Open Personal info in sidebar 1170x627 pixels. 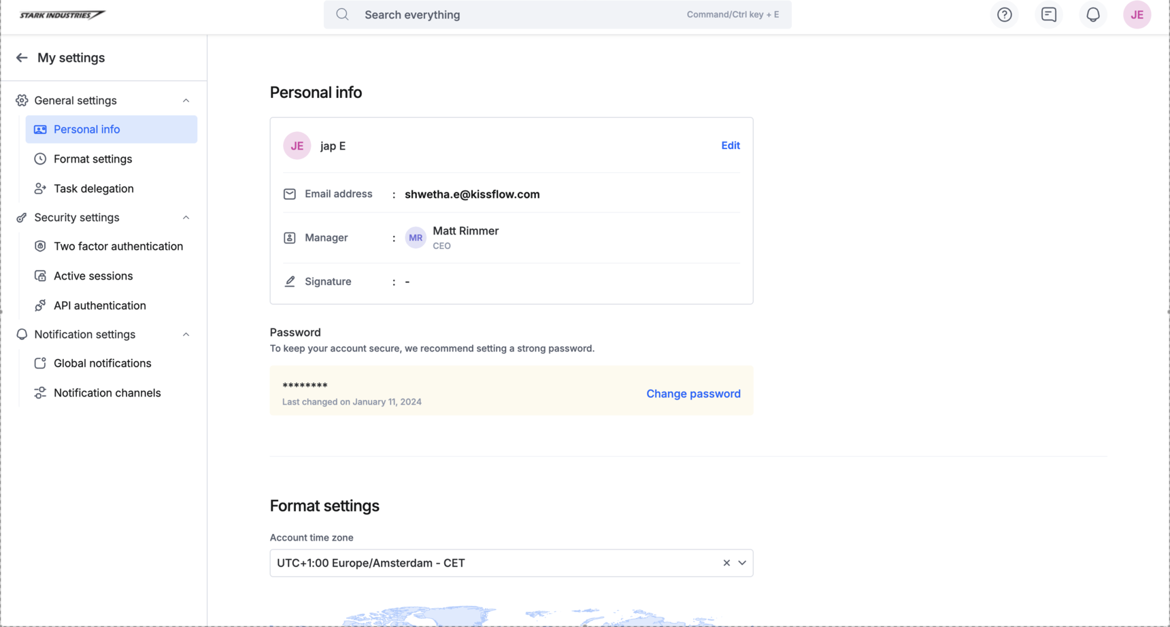tap(112, 129)
